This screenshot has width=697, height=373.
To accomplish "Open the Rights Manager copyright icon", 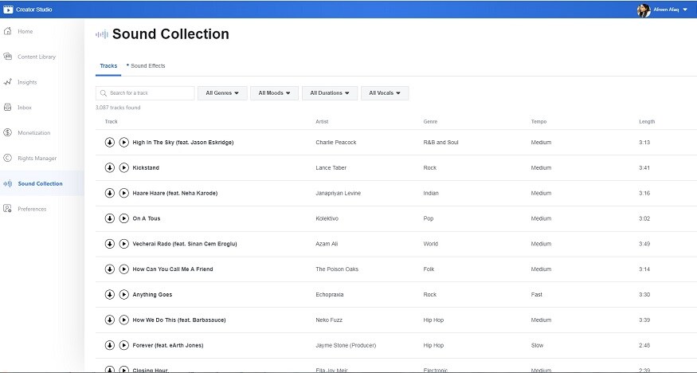I will pyautogui.click(x=8, y=158).
